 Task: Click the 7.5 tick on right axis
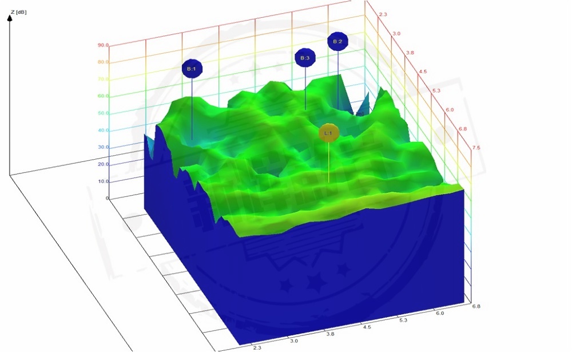tap(476, 148)
